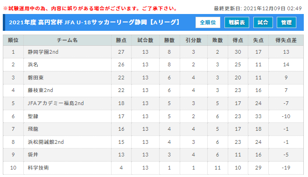This screenshot has height=177, width=308.
Task: Select the 科学技術 team entry
Action: (x=38, y=168)
